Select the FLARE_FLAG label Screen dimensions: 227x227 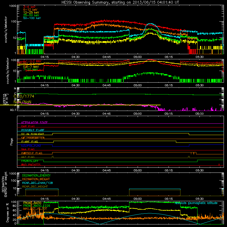[x=30, y=142]
